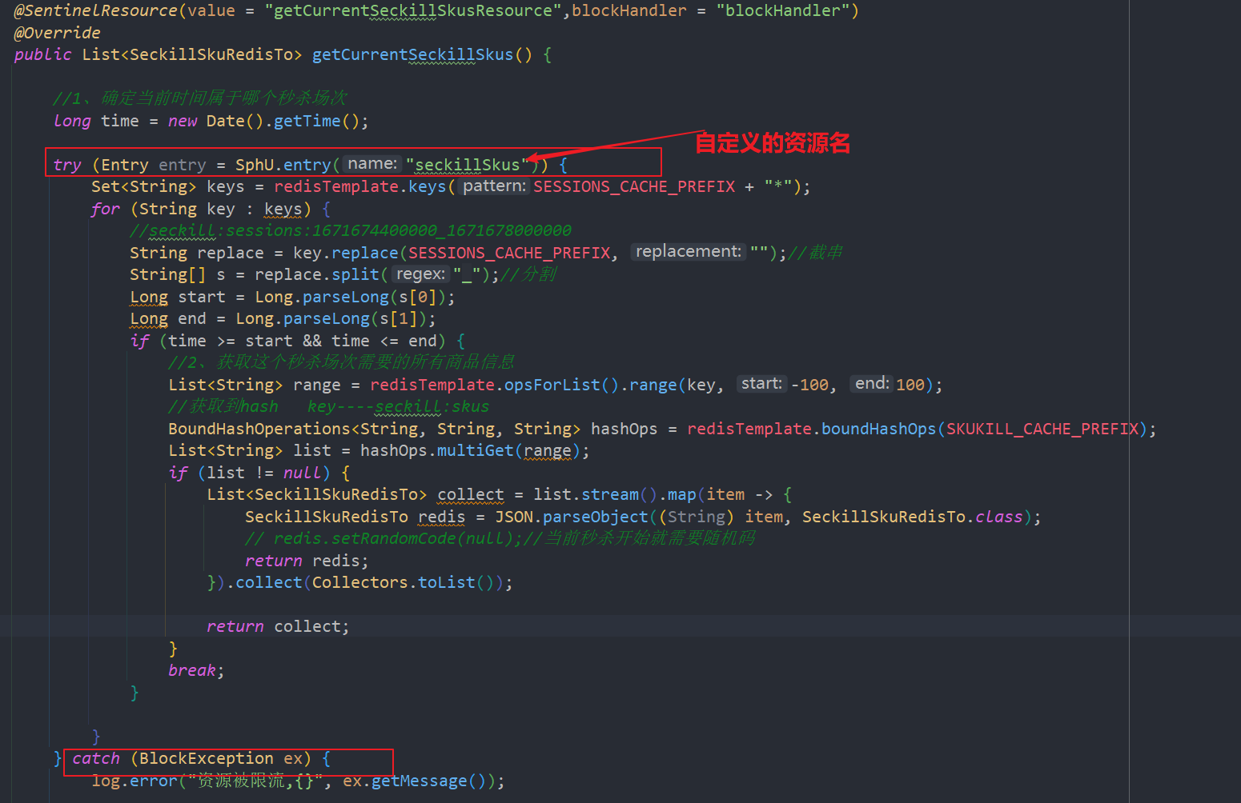Click hashOps.multiGet call
Viewport: 1241px width, 803px height.
(x=436, y=450)
